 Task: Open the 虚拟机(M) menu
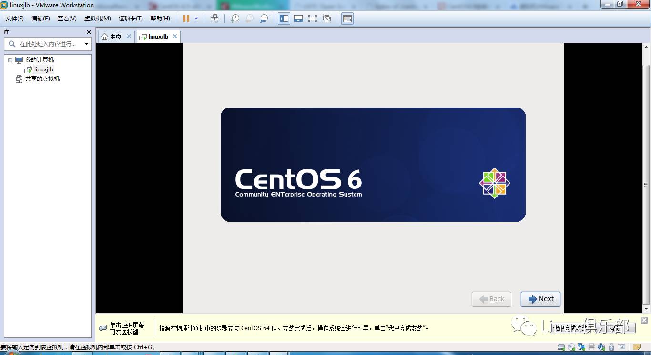click(x=97, y=19)
